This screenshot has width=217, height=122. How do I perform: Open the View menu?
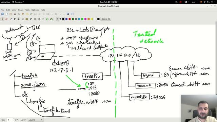(14, 10)
